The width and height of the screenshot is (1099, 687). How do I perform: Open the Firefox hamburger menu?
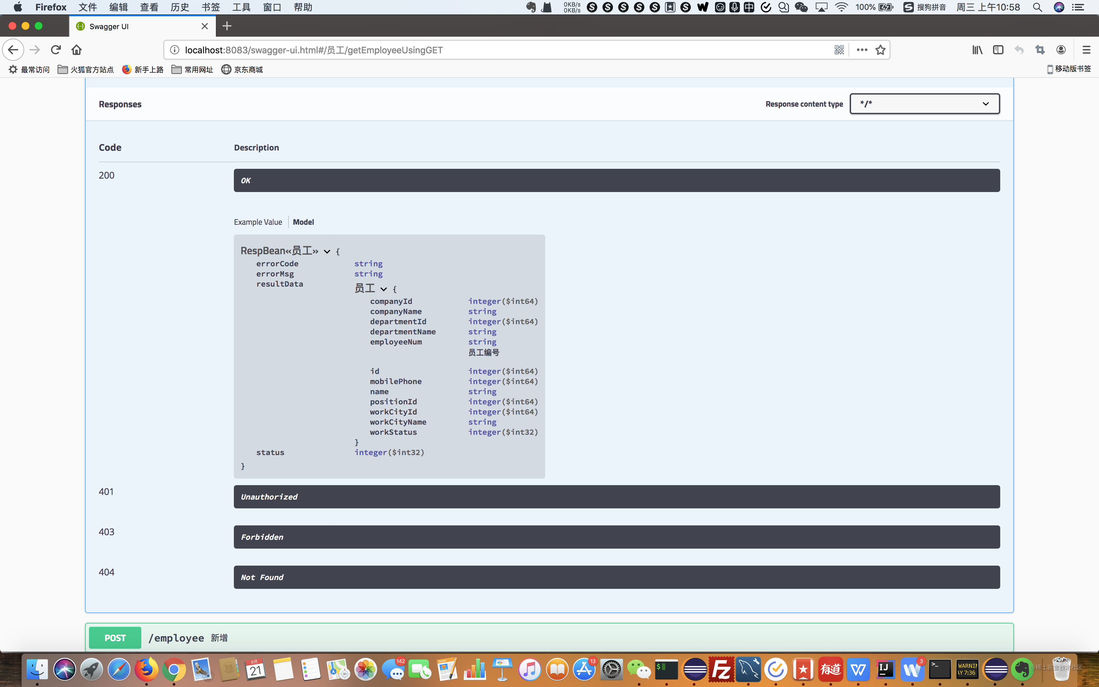click(1086, 50)
